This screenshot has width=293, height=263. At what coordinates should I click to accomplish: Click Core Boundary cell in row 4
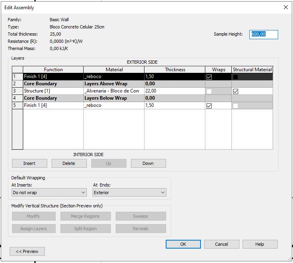click(x=53, y=98)
